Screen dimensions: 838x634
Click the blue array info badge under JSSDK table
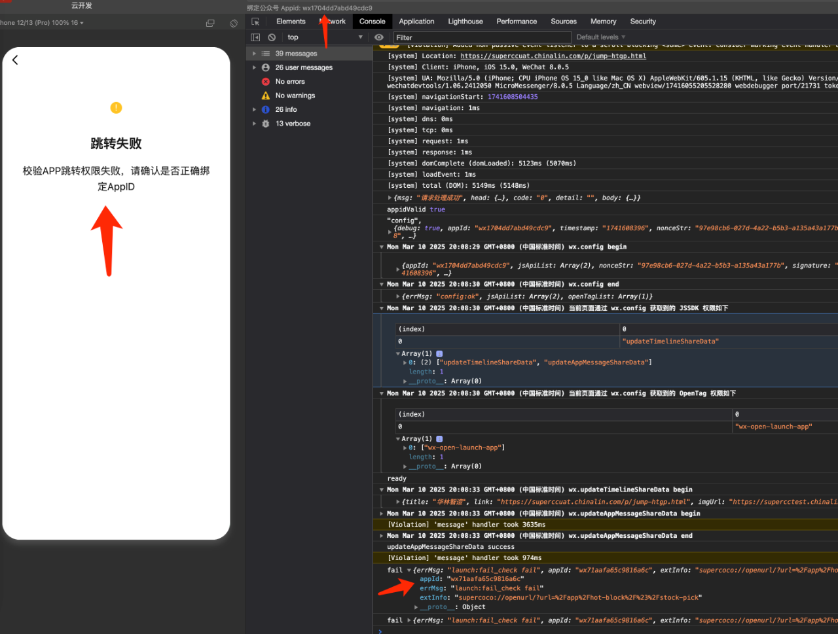click(x=439, y=354)
